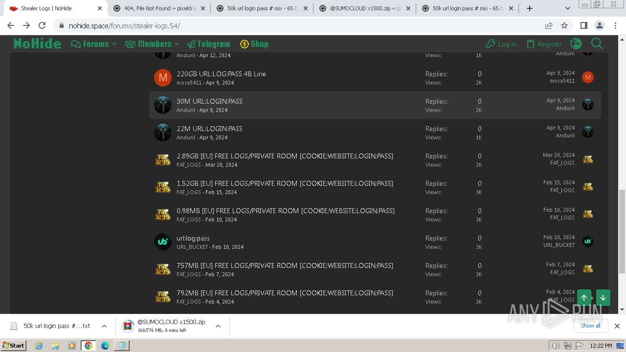Image resolution: width=626 pixels, height=352 pixels.
Task: Open Microsoft Edge from the taskbar
Action: point(105,346)
